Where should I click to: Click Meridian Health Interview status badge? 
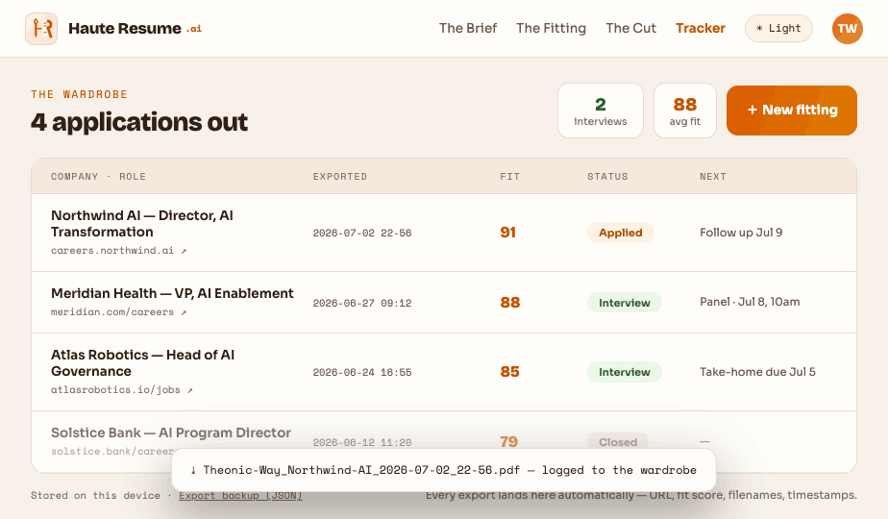coord(625,303)
